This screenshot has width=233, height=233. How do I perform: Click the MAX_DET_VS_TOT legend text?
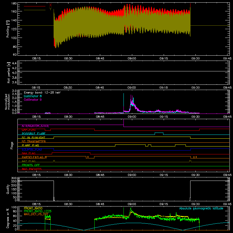(36, 214)
